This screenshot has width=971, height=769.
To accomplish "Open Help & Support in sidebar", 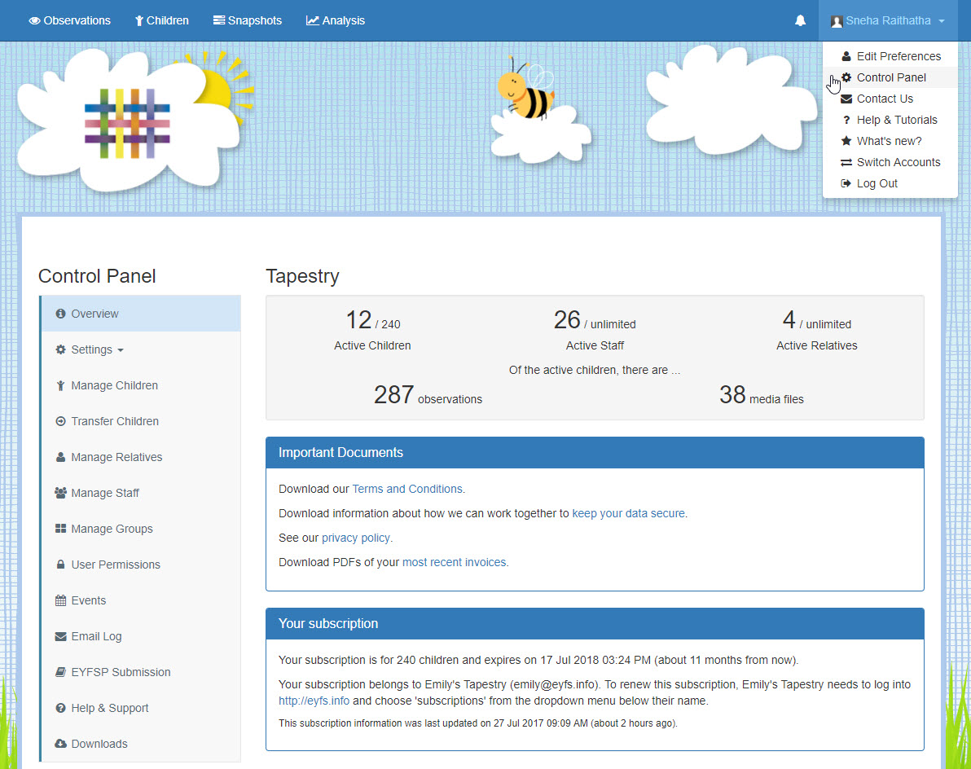I will [141, 709].
